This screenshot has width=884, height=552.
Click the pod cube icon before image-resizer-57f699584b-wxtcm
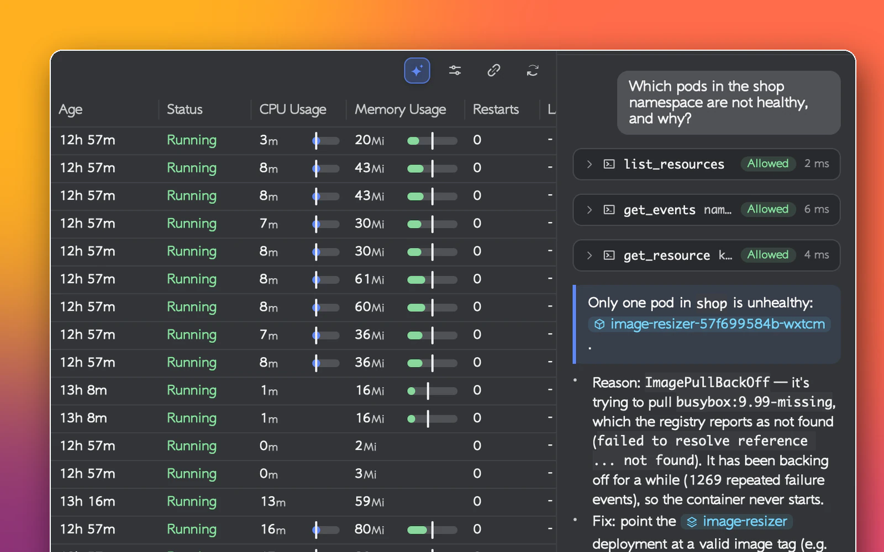[599, 325]
